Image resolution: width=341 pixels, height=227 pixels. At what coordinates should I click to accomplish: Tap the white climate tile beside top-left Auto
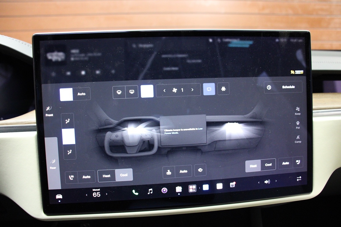[x=66, y=94]
